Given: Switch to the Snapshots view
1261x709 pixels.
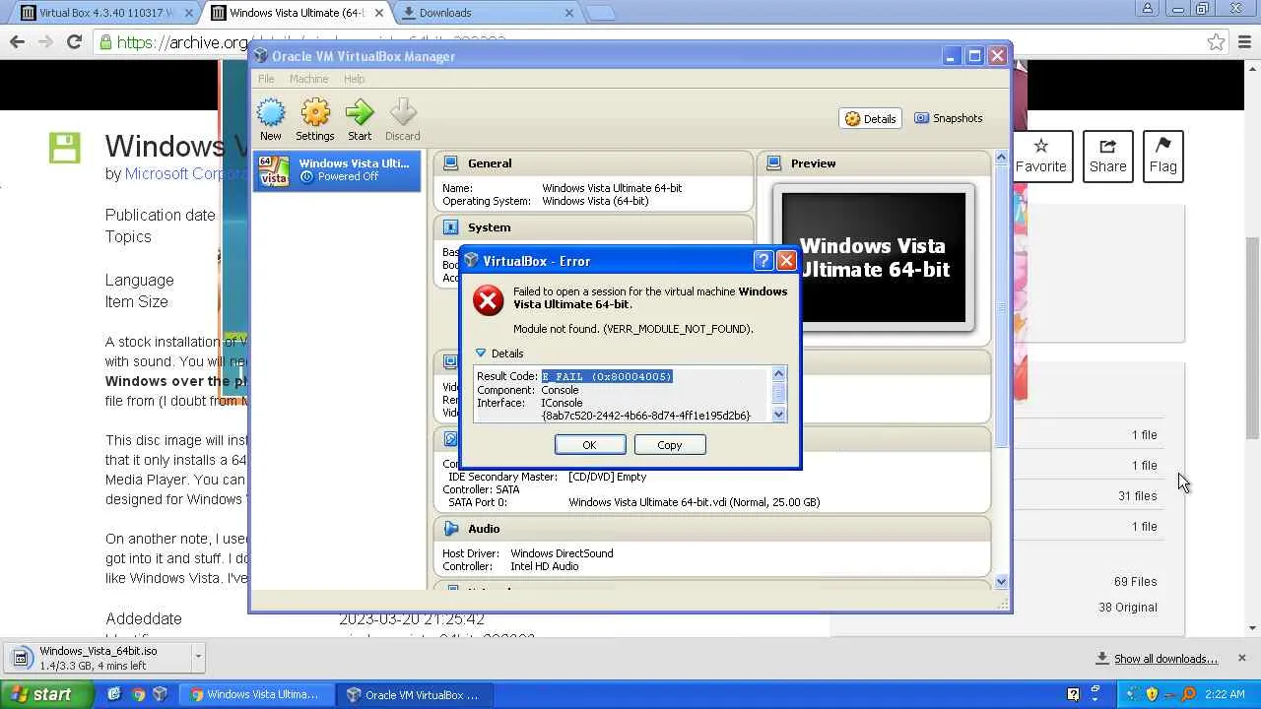Looking at the screenshot, I should click(x=949, y=118).
